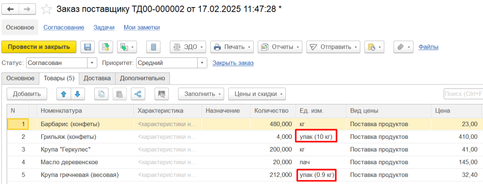Focus the Поиск (Ctrl+F) search field
Image resolution: width=483 pixels, height=184 pixels.
pos(463,94)
